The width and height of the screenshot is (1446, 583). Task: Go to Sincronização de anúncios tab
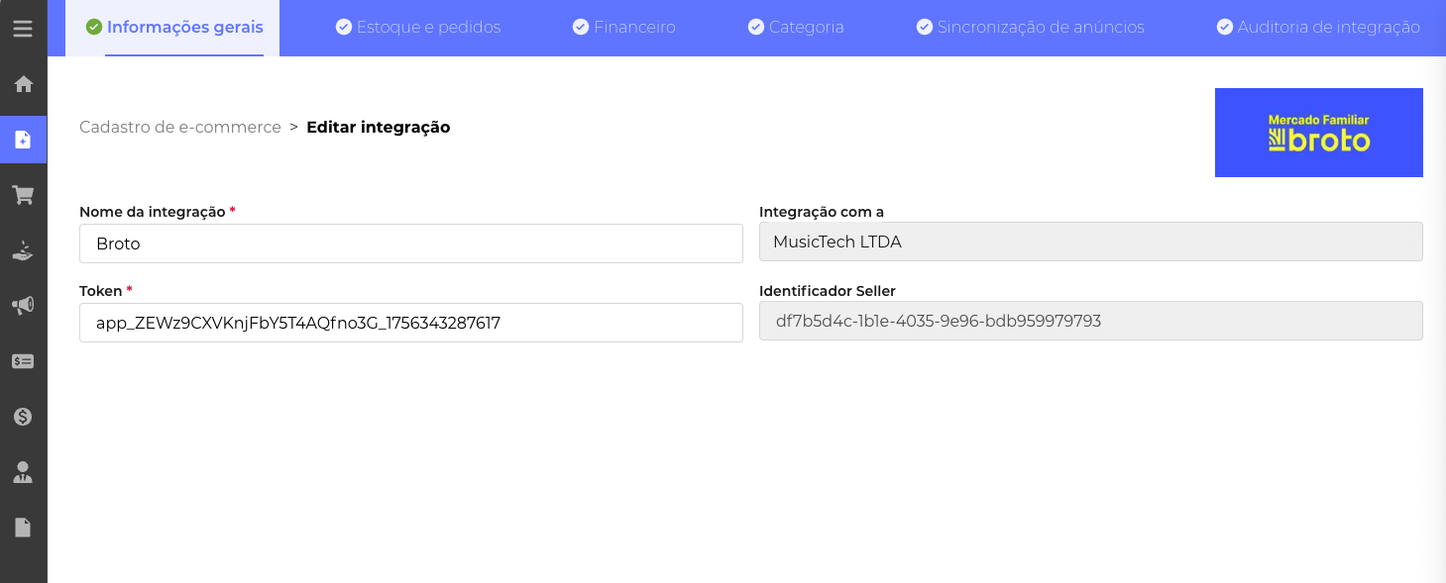pyautogui.click(x=1031, y=28)
